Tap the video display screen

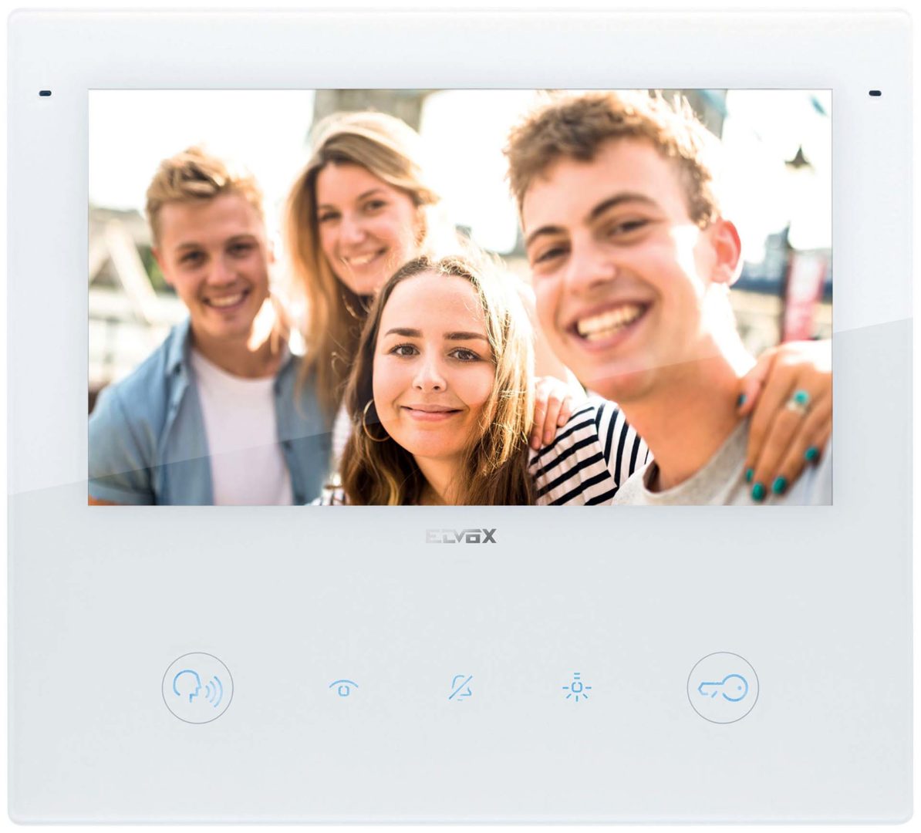tap(460, 297)
